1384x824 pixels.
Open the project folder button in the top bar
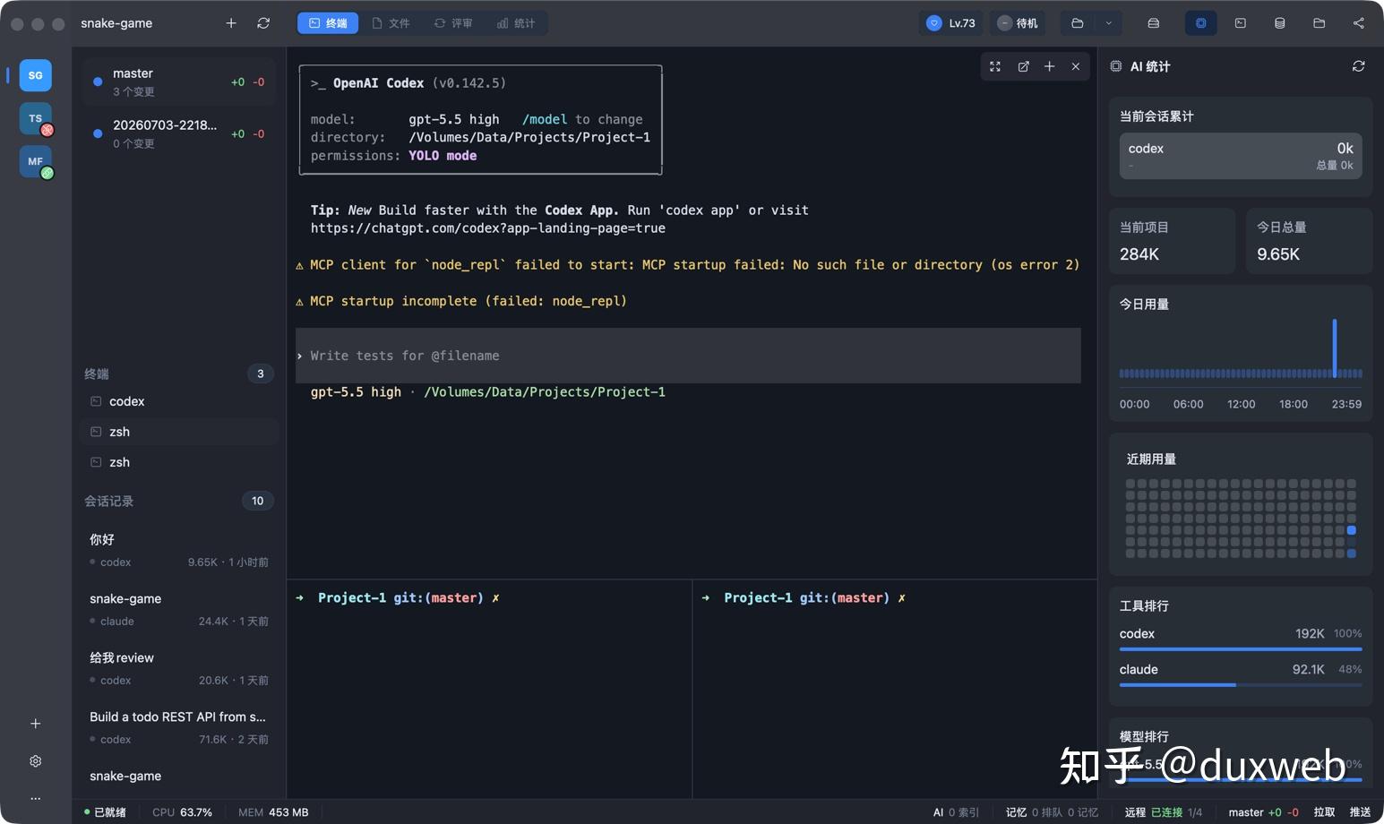point(1078,23)
